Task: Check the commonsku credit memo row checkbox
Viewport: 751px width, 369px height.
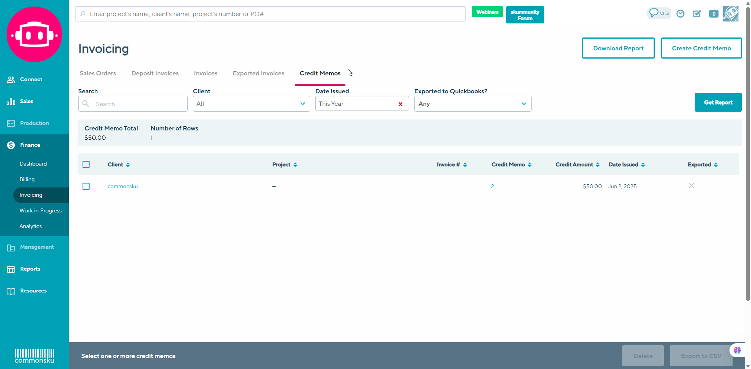Action: pos(86,186)
